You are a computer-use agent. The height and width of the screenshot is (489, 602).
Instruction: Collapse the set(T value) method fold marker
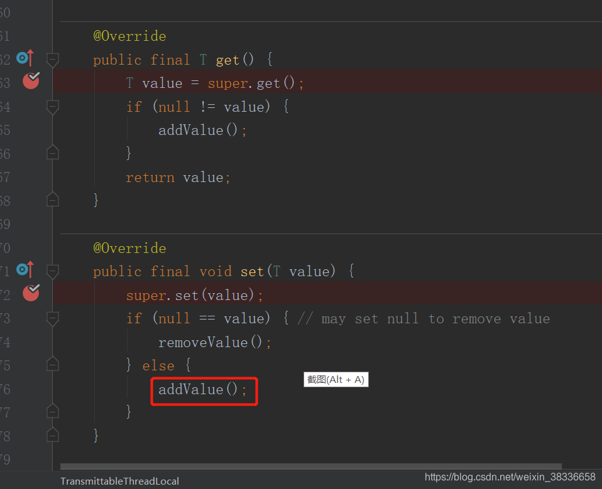click(x=53, y=272)
